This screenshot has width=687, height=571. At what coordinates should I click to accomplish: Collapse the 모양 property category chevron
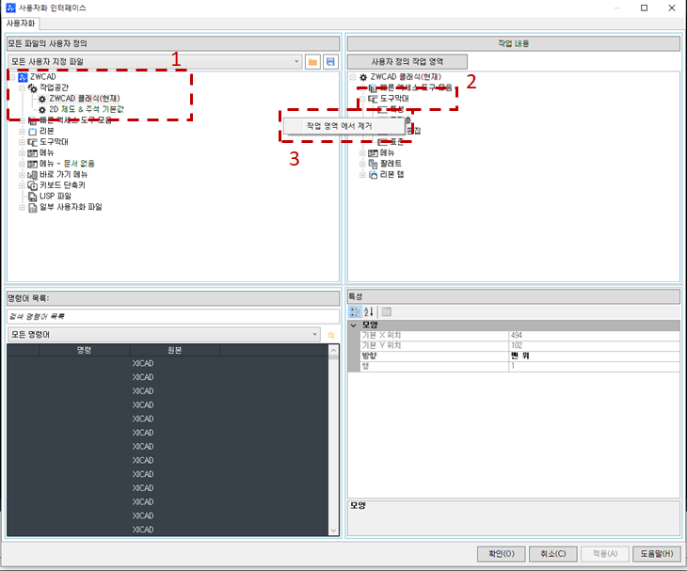point(354,325)
